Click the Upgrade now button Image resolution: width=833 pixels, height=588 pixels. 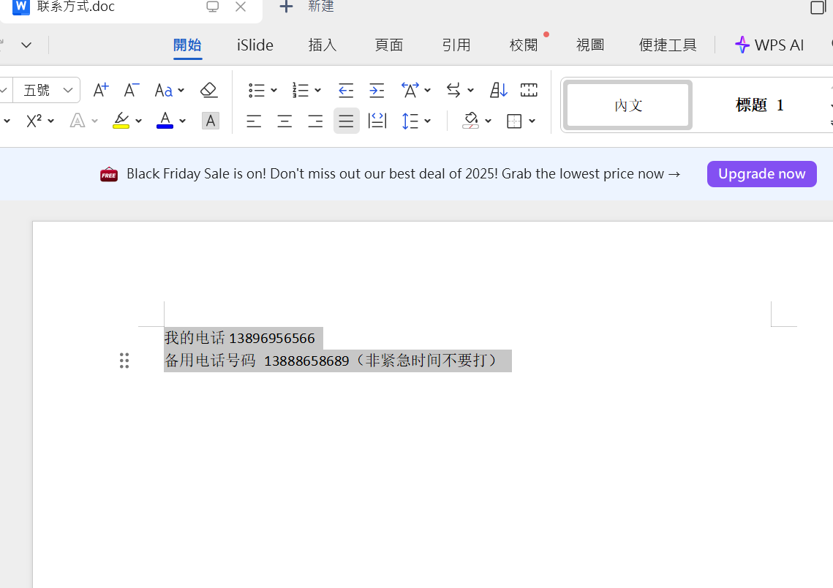(761, 173)
